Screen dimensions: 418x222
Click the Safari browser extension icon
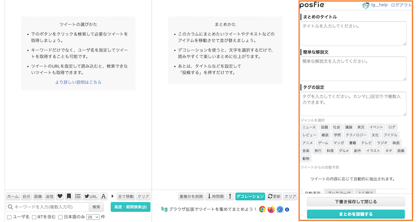(x=280, y=209)
